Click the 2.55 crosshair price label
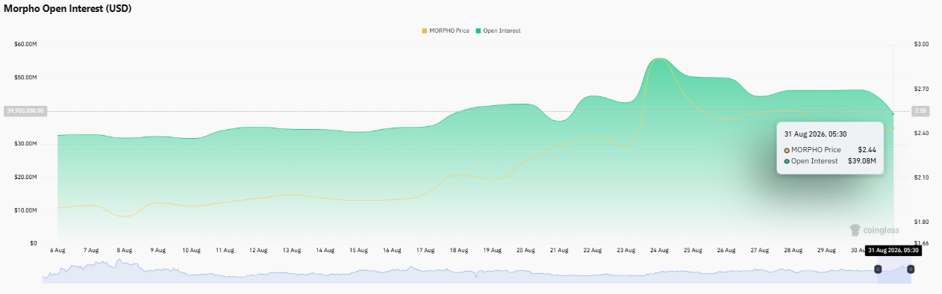The width and height of the screenshot is (942, 294). coord(920,110)
